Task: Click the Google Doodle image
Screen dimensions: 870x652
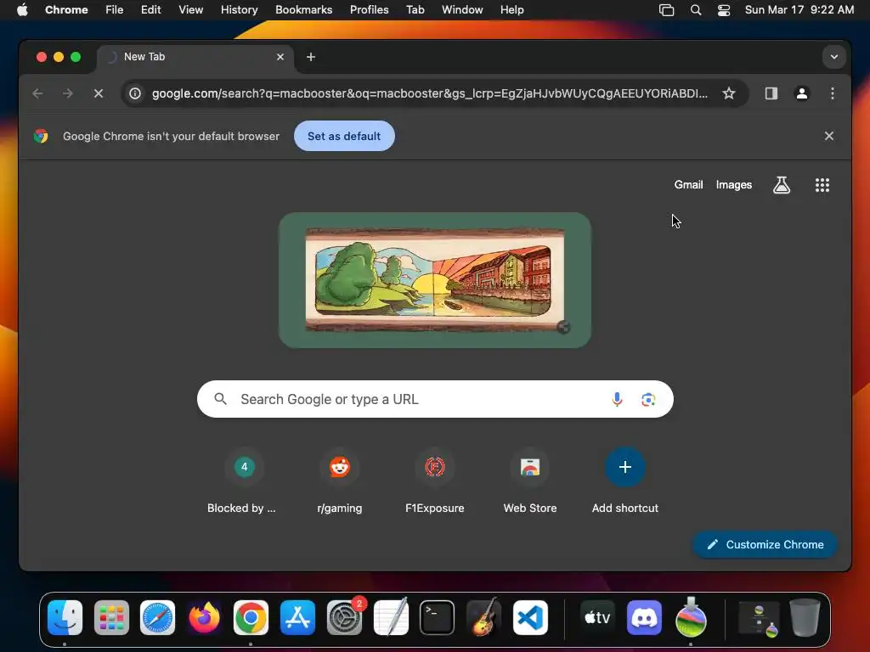Action: [x=435, y=280]
